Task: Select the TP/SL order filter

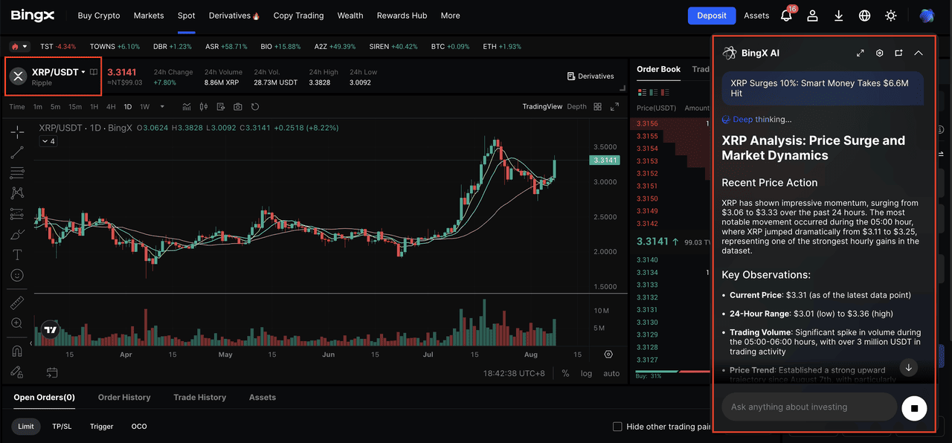Action: click(62, 427)
